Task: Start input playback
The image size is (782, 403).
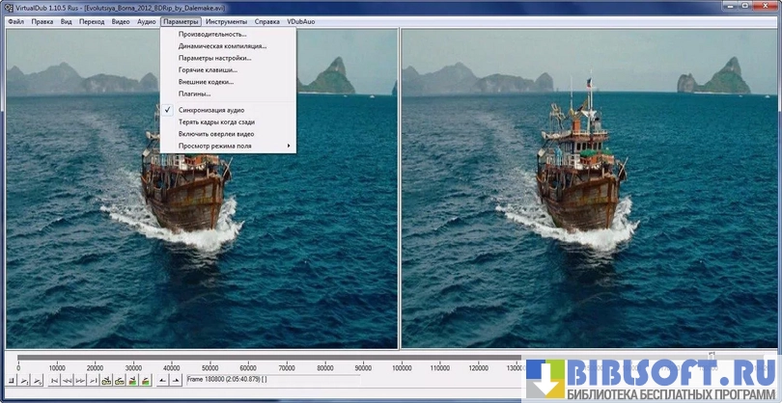Action: coord(22,381)
